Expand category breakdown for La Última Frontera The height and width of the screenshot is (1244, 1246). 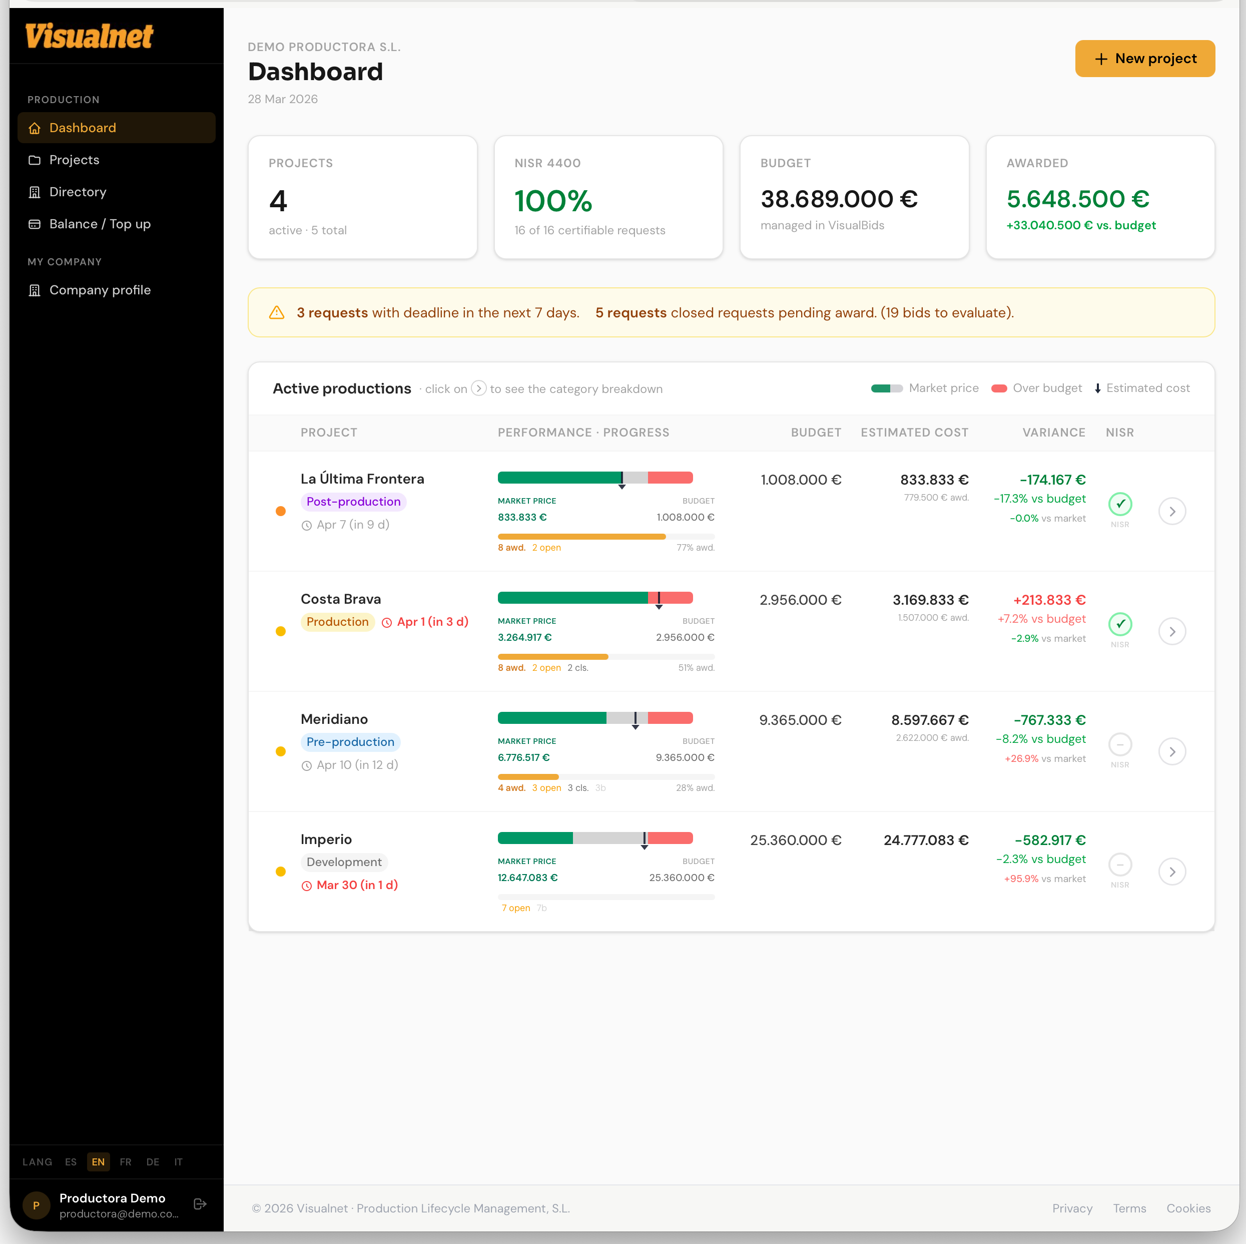pyautogui.click(x=1173, y=511)
